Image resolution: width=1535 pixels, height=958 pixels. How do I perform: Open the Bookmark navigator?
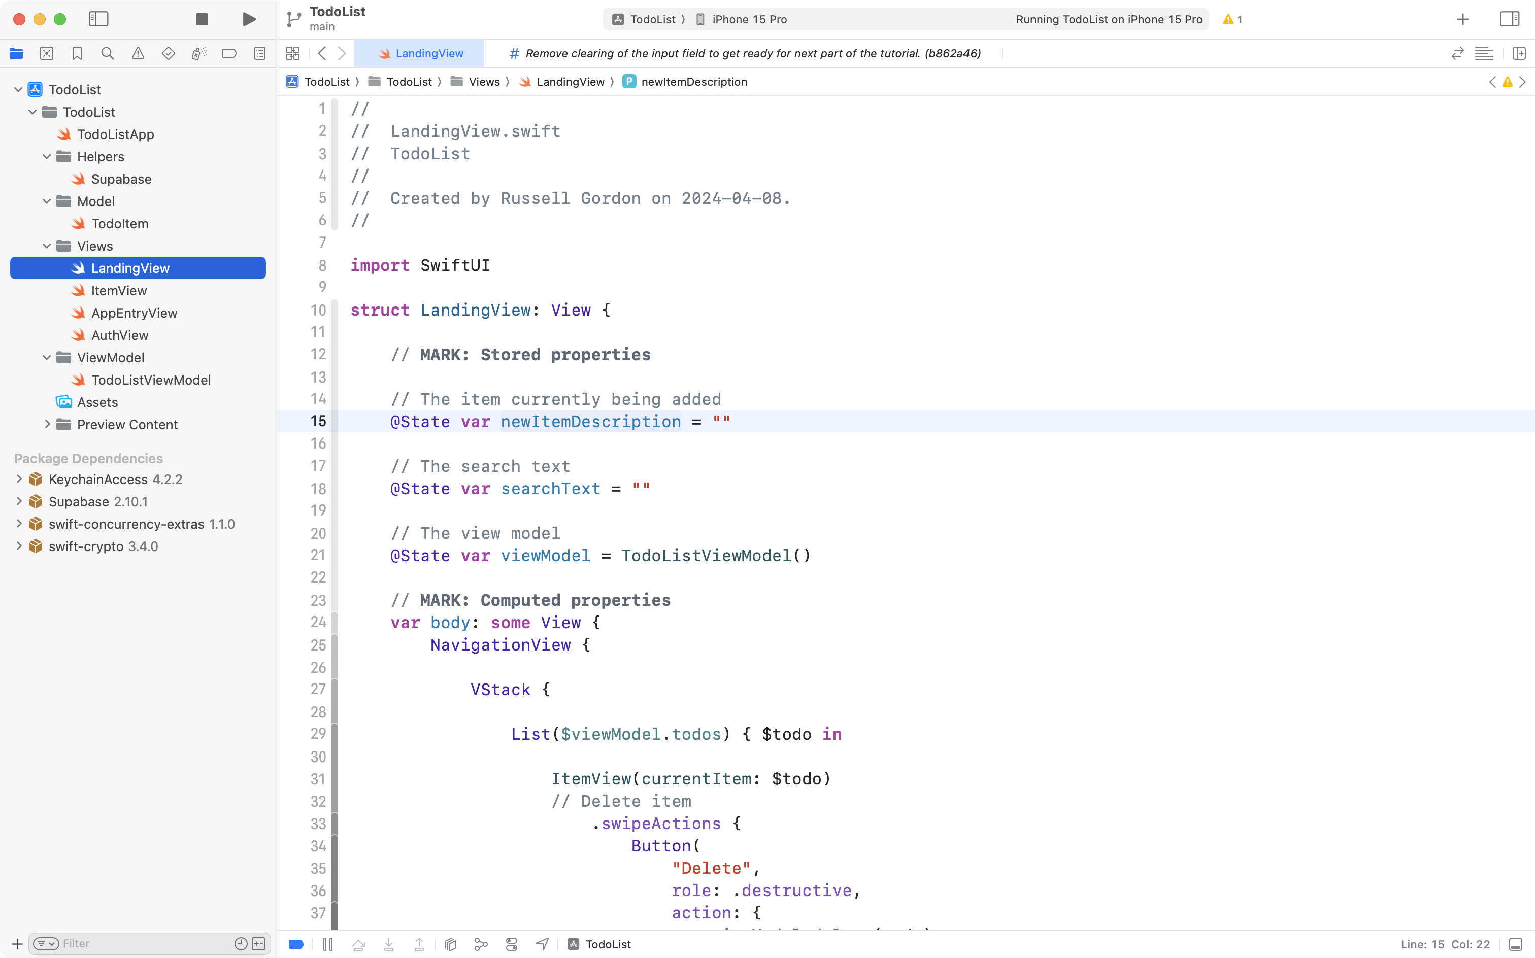[77, 53]
